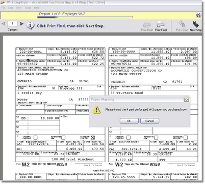Click federal tax value 2,097.00
The height and width of the screenshot is (184, 205).
[189, 52]
